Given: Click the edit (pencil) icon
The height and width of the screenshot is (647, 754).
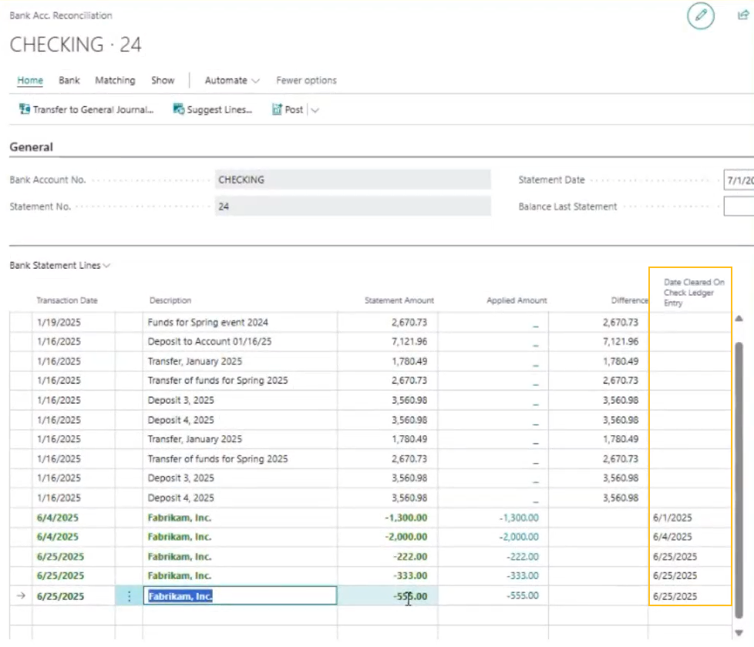Looking at the screenshot, I should pos(700,16).
